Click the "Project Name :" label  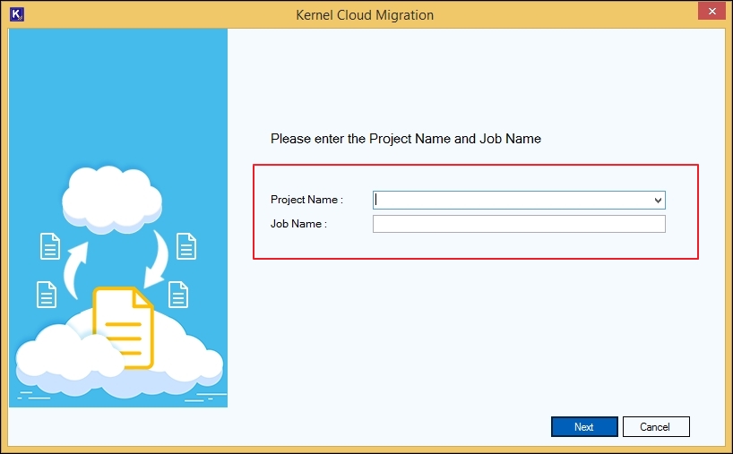pyautogui.click(x=306, y=200)
